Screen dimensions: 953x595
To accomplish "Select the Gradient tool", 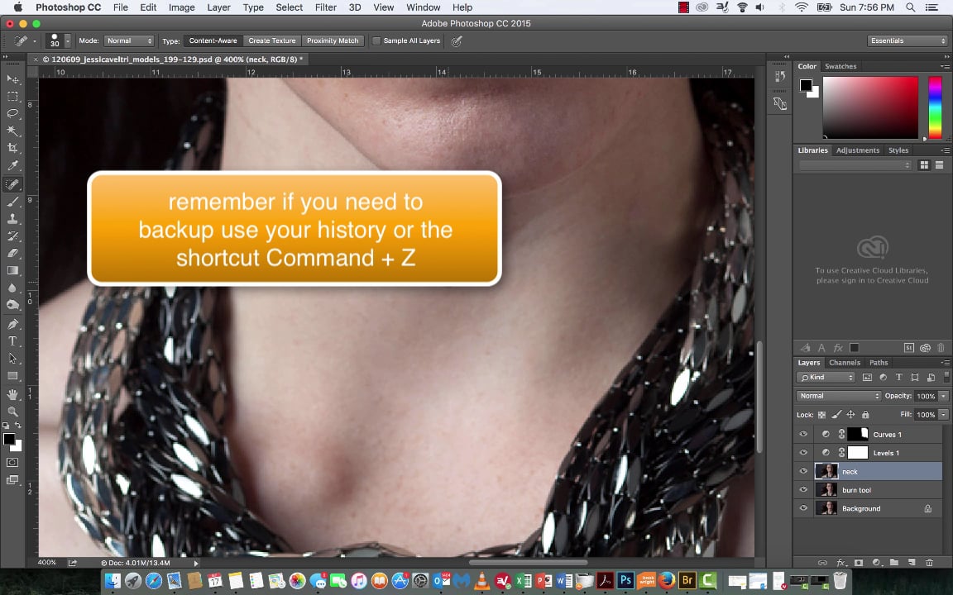I will (12, 270).
